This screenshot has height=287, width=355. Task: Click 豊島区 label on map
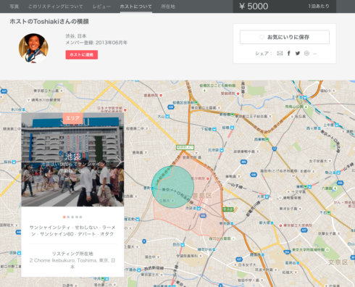(x=202, y=196)
